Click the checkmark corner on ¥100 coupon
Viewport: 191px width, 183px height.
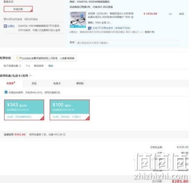tap(88, 119)
